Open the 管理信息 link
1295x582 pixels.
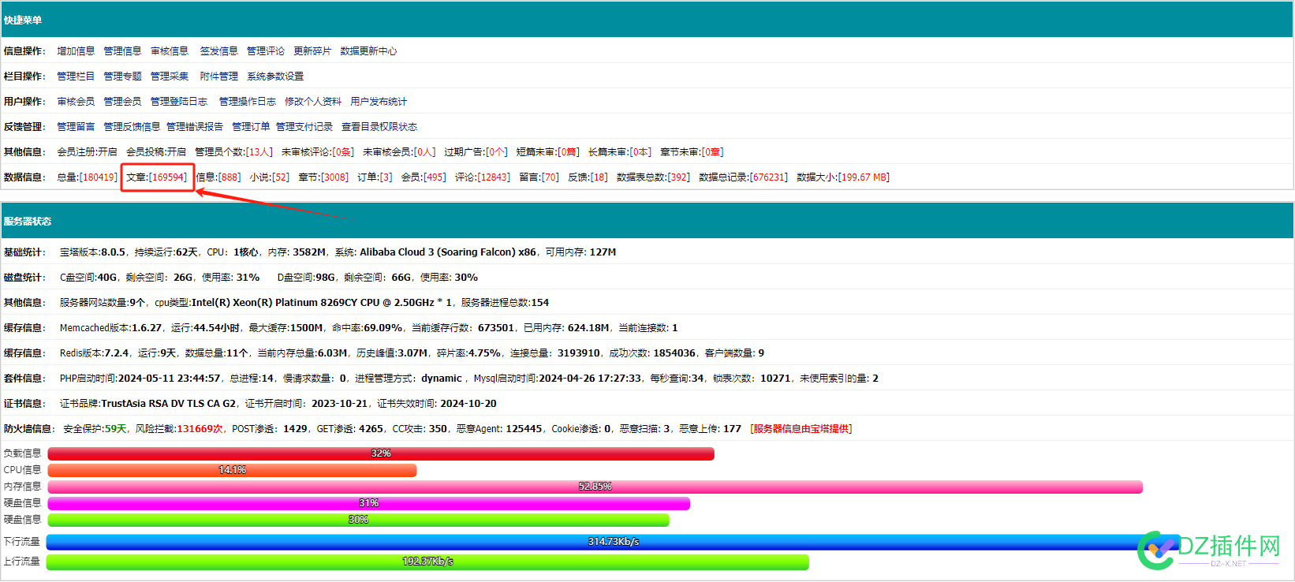[x=122, y=51]
